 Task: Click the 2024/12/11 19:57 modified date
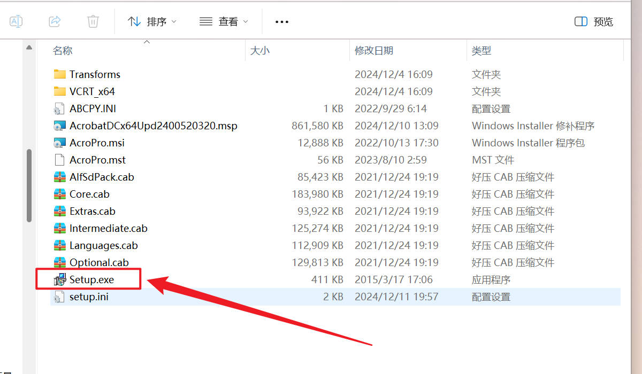[396, 297]
